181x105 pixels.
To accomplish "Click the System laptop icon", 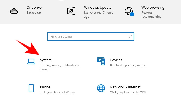I will (31, 62).
